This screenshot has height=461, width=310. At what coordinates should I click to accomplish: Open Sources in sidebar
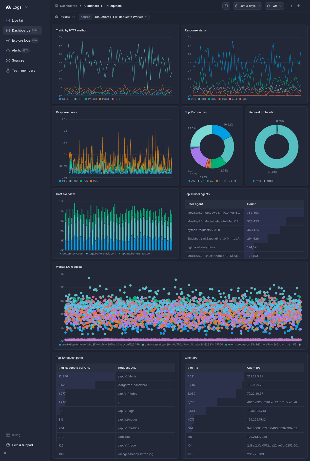22,60
